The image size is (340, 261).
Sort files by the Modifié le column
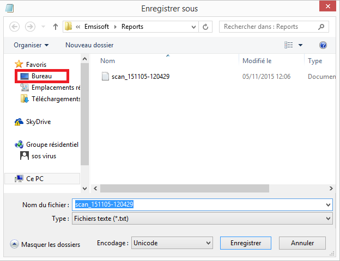(x=257, y=61)
